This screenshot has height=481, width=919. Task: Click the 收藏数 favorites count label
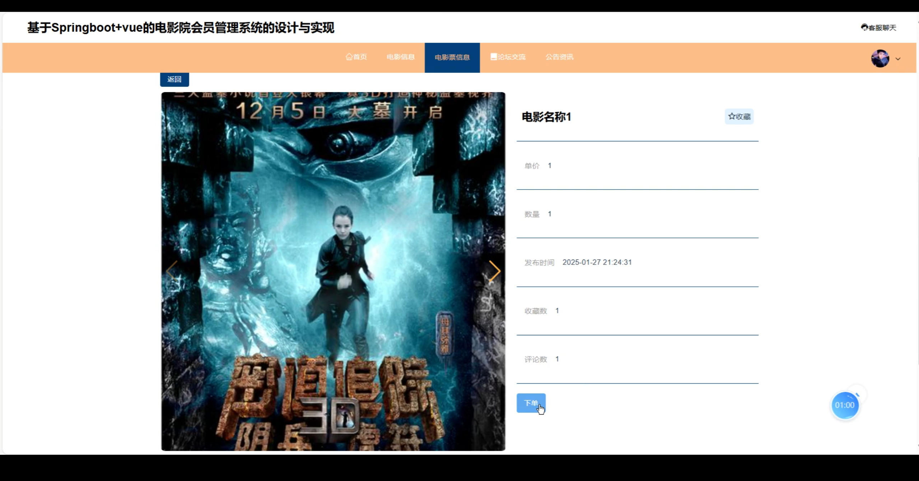[536, 311]
